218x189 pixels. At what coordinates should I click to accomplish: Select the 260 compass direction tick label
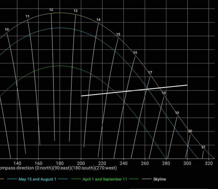click(x=145, y=163)
